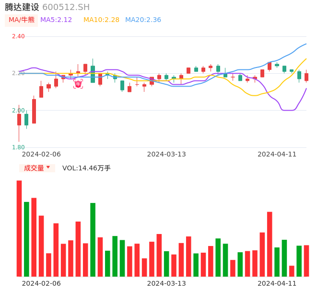Select the MA/牛熊 indicator tab
The image size is (329, 290).
point(22,20)
